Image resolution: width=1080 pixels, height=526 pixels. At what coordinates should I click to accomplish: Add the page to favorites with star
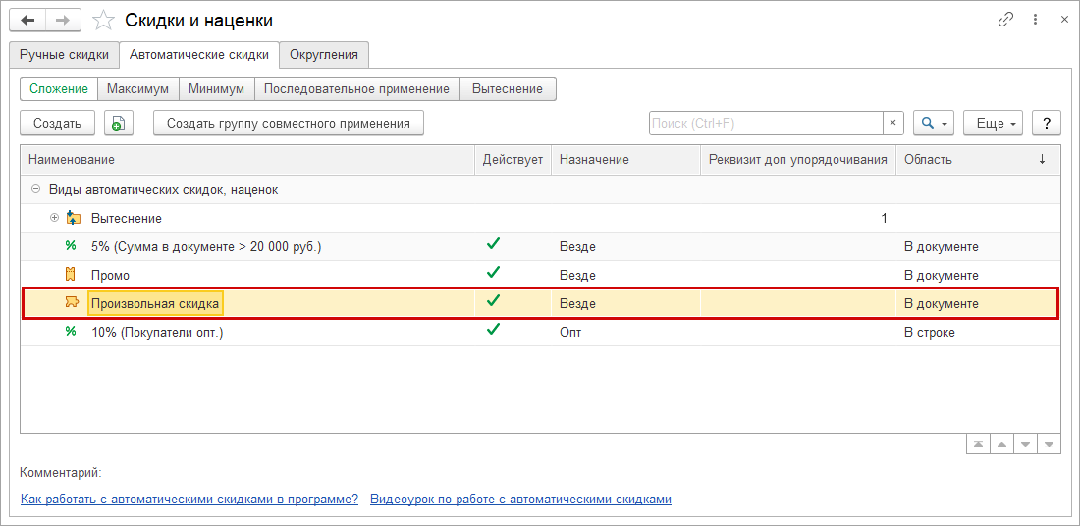click(x=103, y=20)
